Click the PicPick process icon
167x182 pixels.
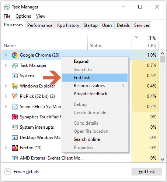tap(15, 96)
